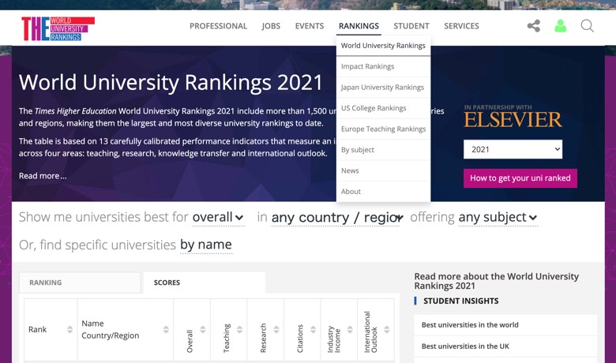Sort by International Outlook arrows
616x363 pixels.
[x=387, y=330]
